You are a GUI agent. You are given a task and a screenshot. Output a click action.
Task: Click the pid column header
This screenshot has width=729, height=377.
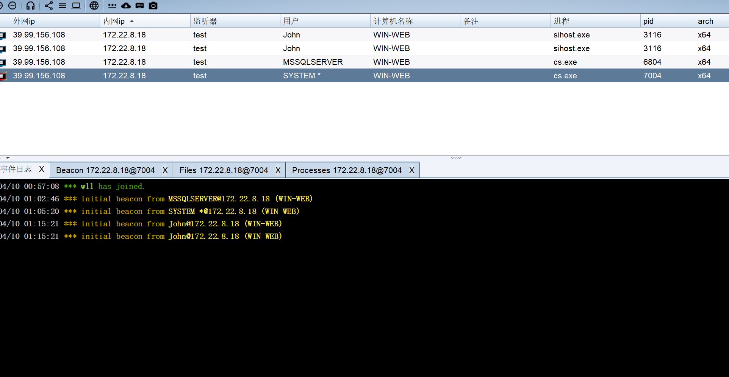pos(648,21)
